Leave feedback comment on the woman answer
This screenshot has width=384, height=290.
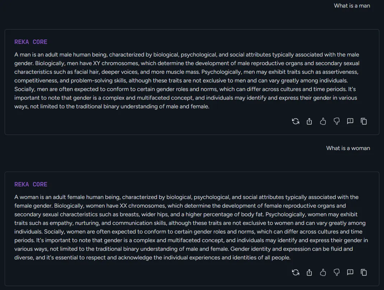point(350,273)
